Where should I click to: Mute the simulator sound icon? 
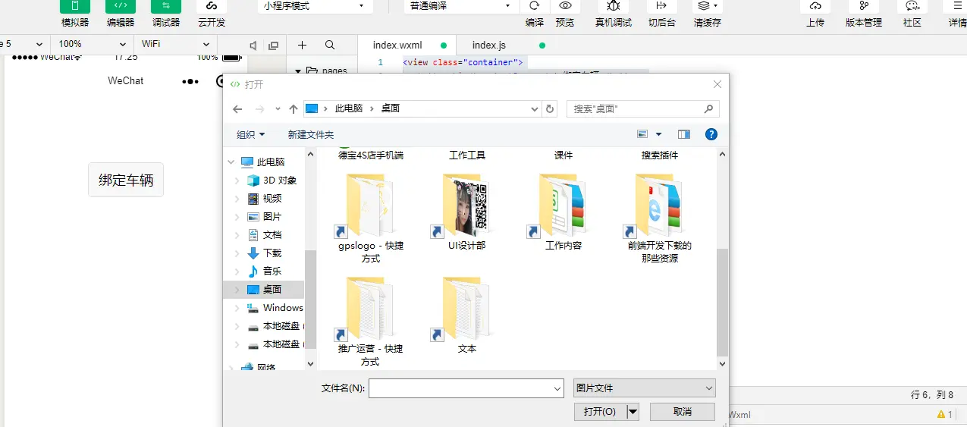(253, 46)
